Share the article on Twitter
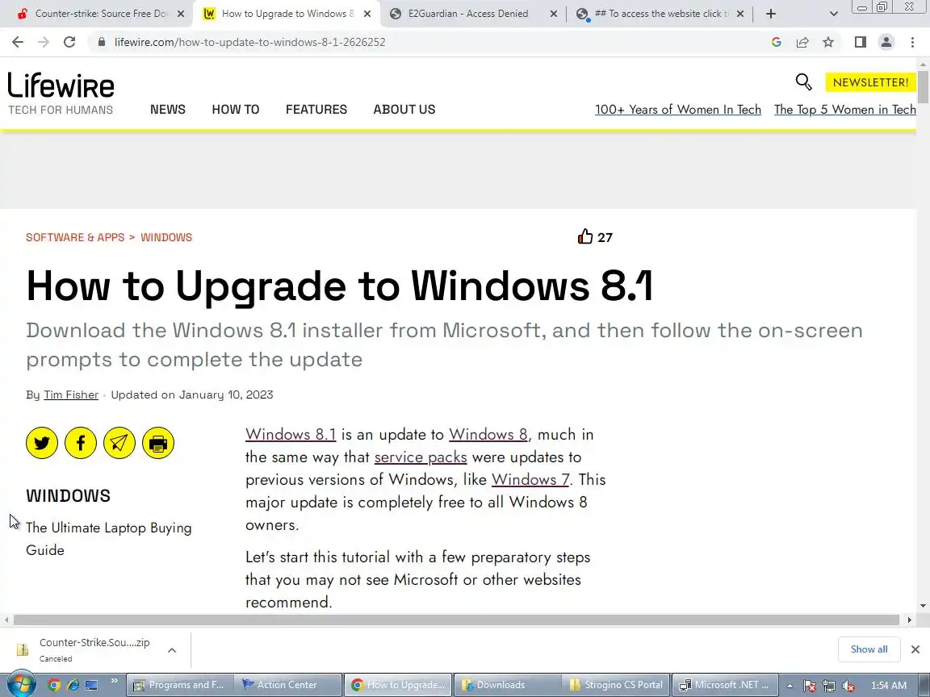The width and height of the screenshot is (930, 697). (41, 443)
